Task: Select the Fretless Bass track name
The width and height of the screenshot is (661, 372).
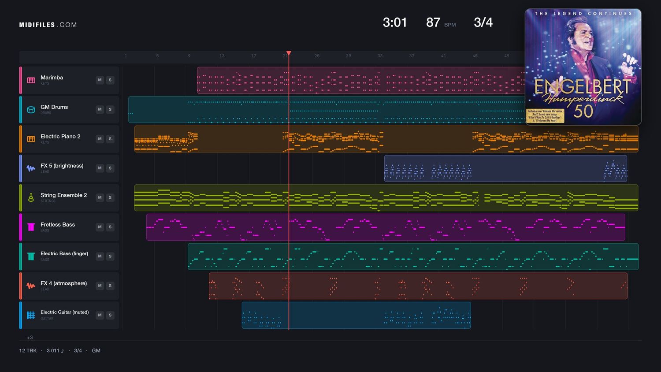Action: (x=58, y=225)
